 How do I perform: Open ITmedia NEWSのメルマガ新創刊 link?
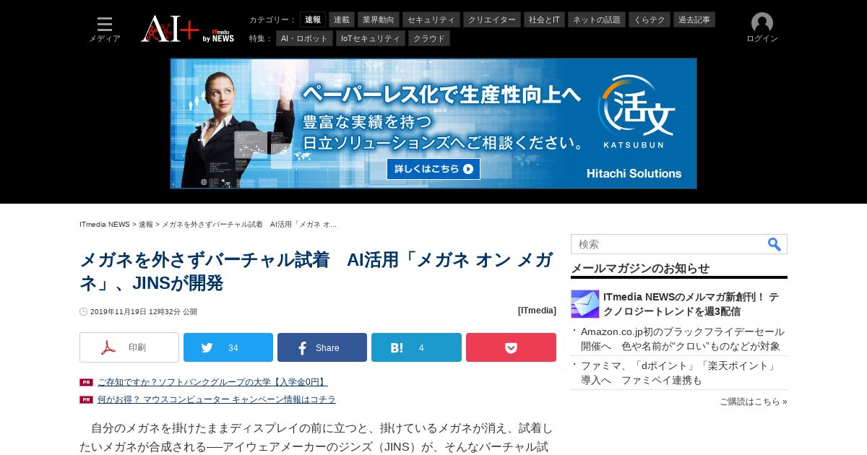691,304
